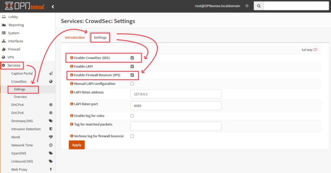
Task: Click the Captive Portal paper plane icon
Action: 51,73
